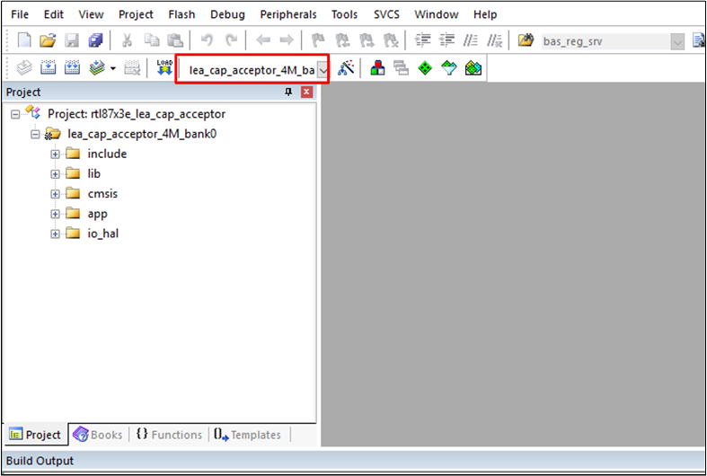Viewport: 707px width, 476px height.
Task: Click the Batch Build icon
Action: [x=97, y=68]
